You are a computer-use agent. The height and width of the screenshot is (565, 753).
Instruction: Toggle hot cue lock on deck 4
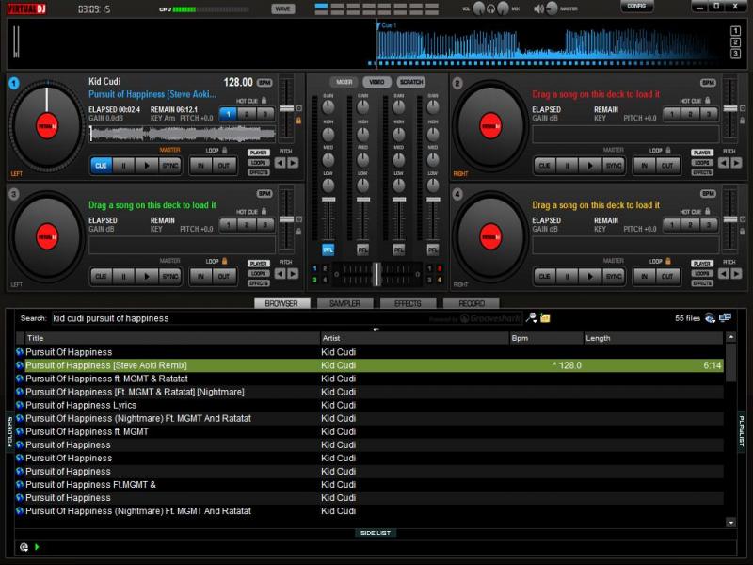[708, 211]
